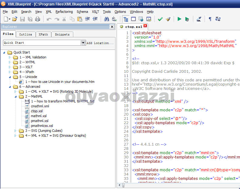Select pmathml.xsl in the file tree

(40, 121)
